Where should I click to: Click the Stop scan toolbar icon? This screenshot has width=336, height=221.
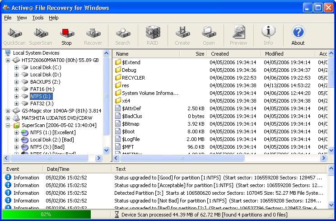pos(66,35)
